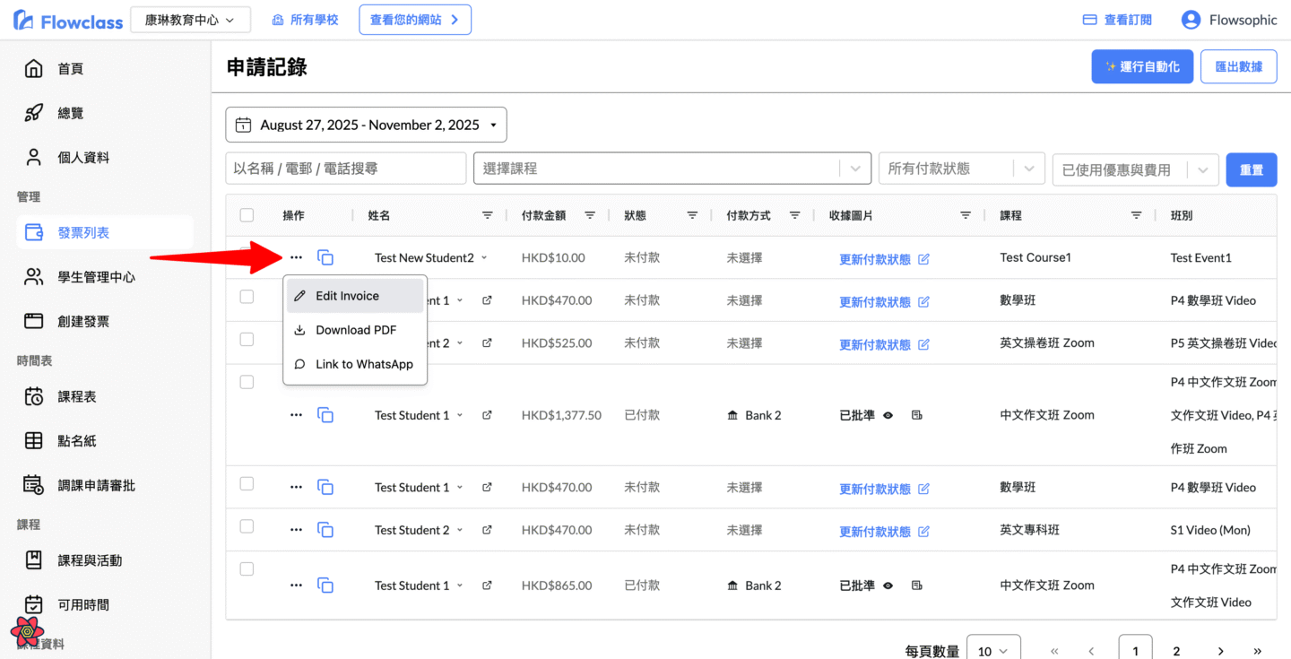Screen dimensions: 1291x659
Task: Click the Flowsophic profile avatar icon
Action: coord(1191,20)
